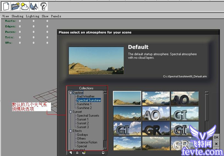Screen dimensions: 224x156
Task: Select fourth-row left blue sky thumbnail
Action: 127,144
